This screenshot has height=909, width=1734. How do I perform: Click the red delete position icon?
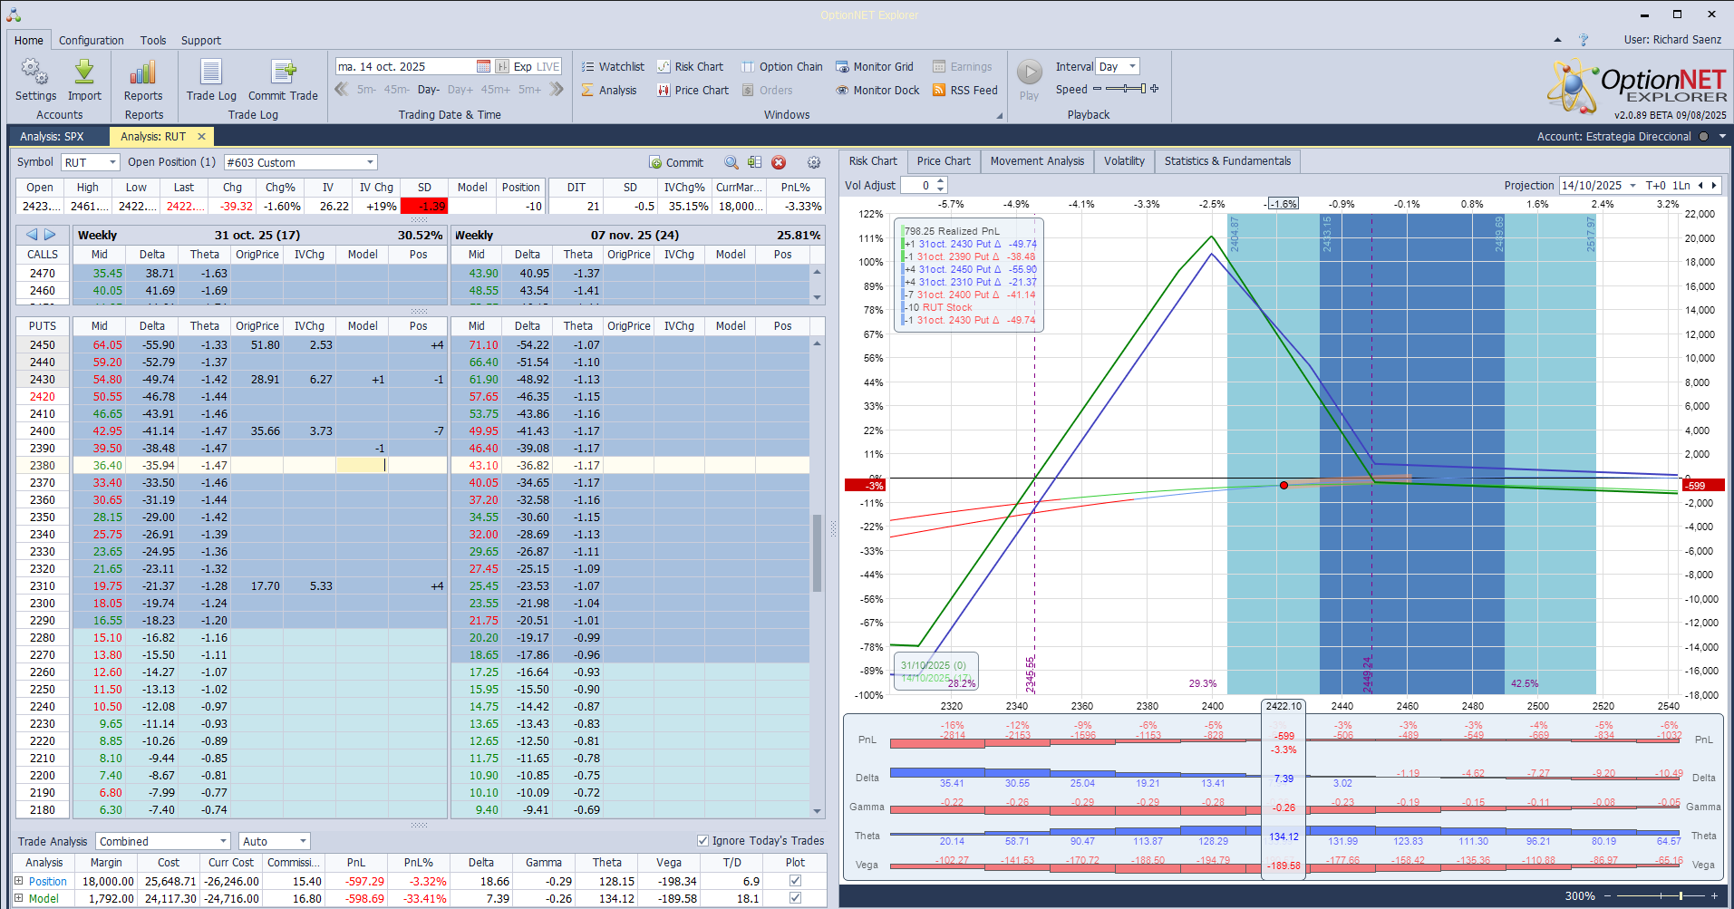779,162
